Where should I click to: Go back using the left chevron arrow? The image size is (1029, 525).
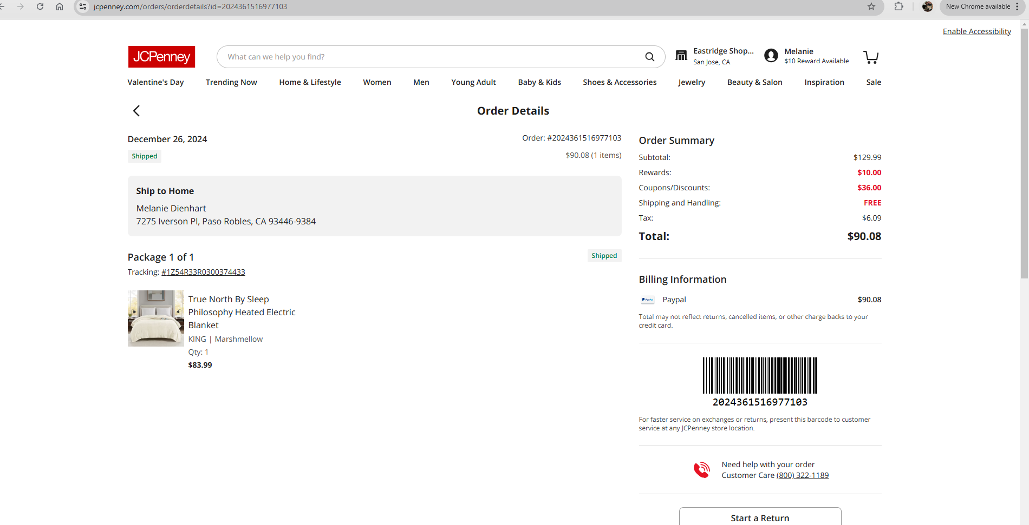(x=136, y=111)
